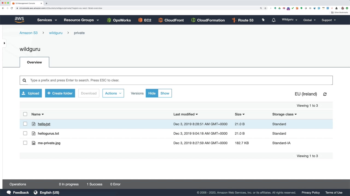This screenshot has height=196, width=350.
Task: Click hellogurus.txt's modified date cell
Action: tap(200, 133)
